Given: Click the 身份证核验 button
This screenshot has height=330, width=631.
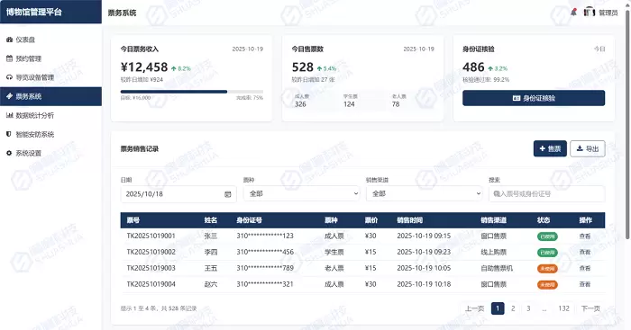Looking at the screenshot, I should [x=534, y=98].
